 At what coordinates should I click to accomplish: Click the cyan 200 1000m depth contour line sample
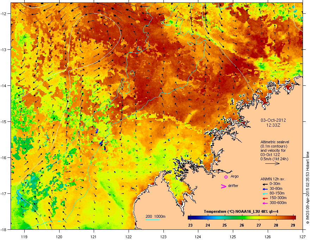[153, 220]
